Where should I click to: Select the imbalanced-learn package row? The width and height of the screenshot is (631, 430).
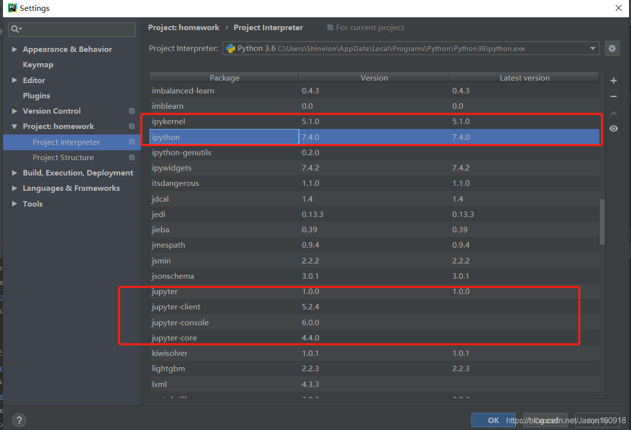[x=374, y=91]
